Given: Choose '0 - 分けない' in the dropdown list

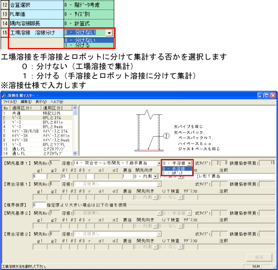Looking at the screenshot, I should [89, 40].
